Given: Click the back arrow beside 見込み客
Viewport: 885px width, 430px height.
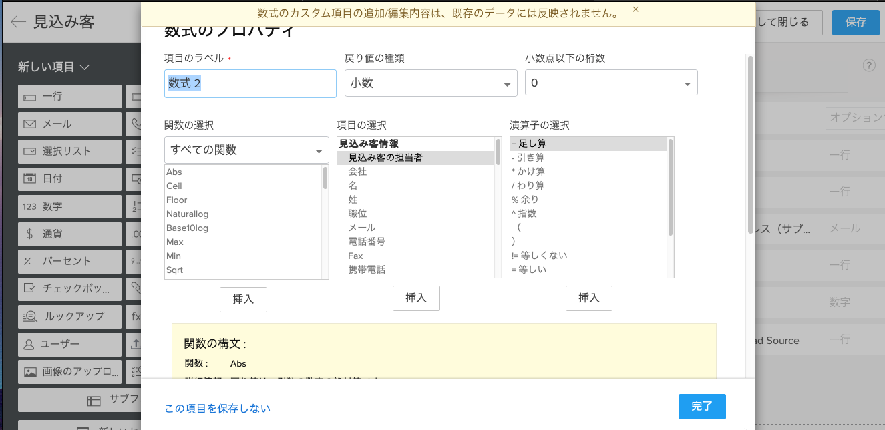Looking at the screenshot, I should pyautogui.click(x=18, y=21).
